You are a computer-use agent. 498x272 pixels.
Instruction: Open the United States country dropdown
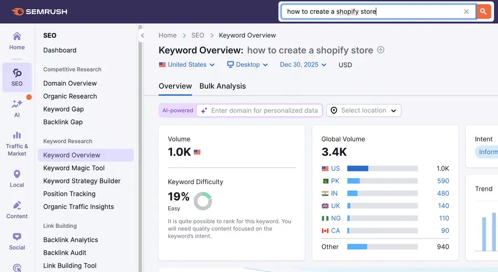click(187, 65)
